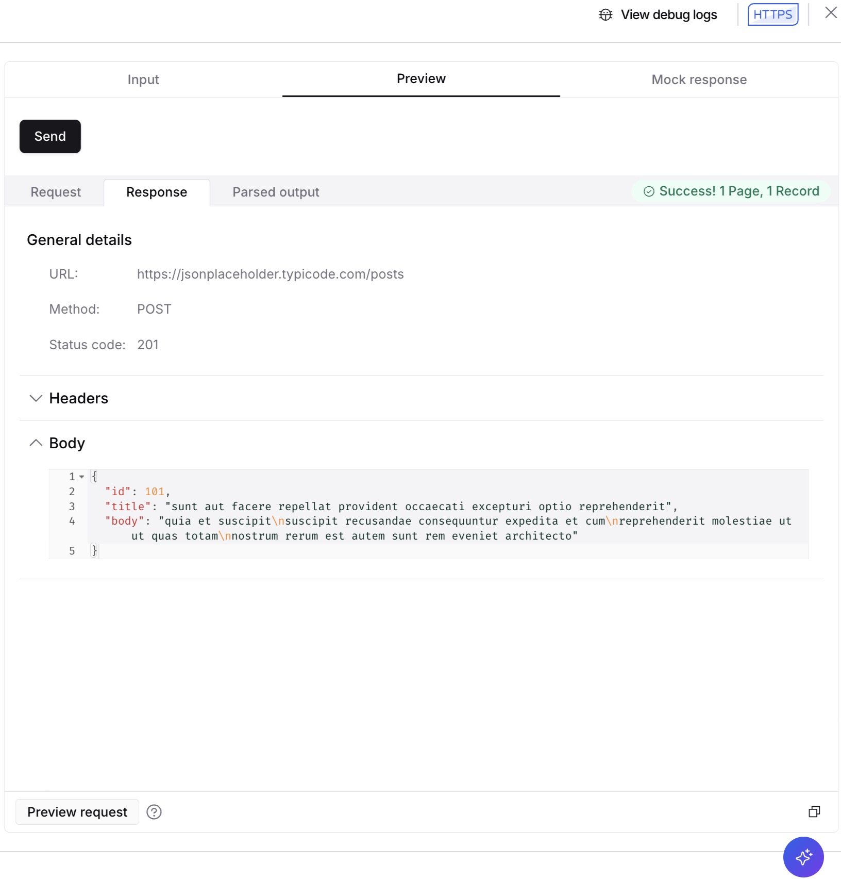
Task: Click the "title" line in JSON body
Action: click(x=391, y=507)
